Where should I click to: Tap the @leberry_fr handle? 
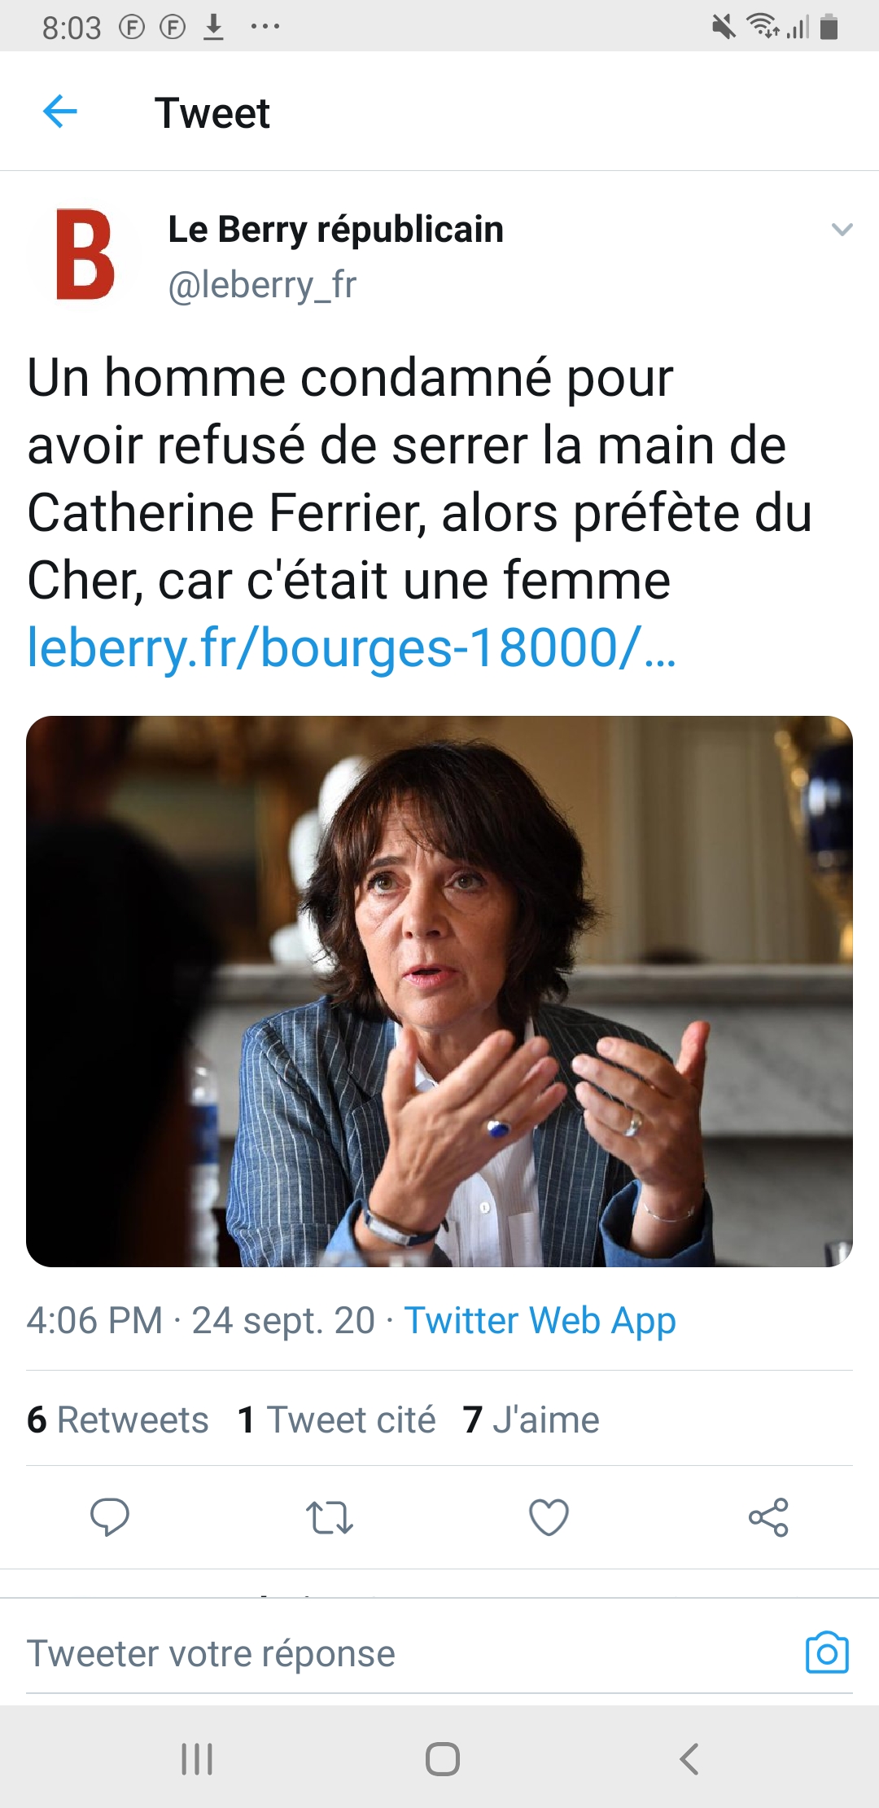point(262,285)
